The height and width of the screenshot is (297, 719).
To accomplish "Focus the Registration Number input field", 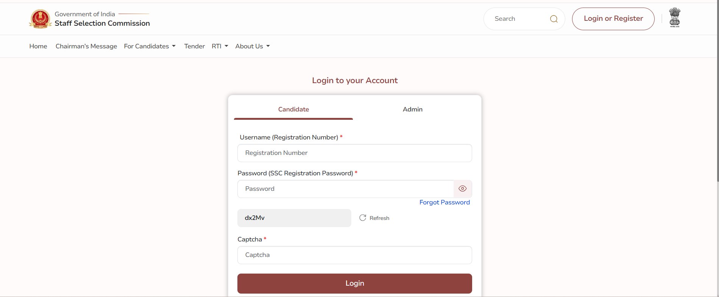I will coord(354,153).
